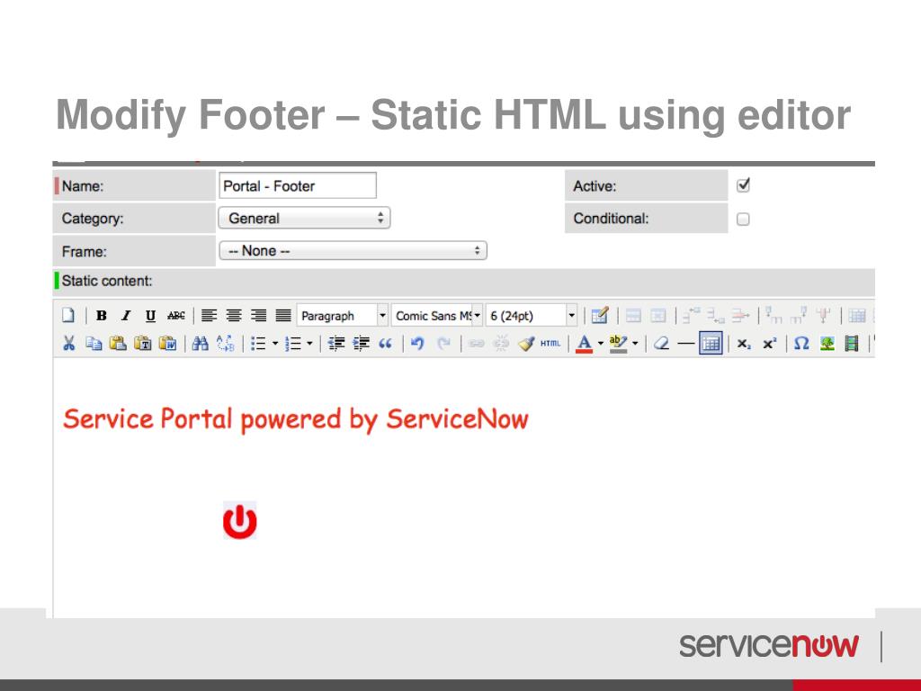921x691 pixels.
Task: Expand the bulleted list style arrow
Action: click(x=275, y=344)
